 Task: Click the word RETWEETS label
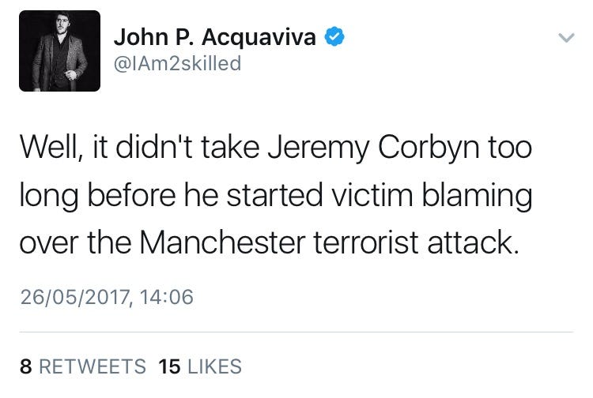[x=93, y=366]
